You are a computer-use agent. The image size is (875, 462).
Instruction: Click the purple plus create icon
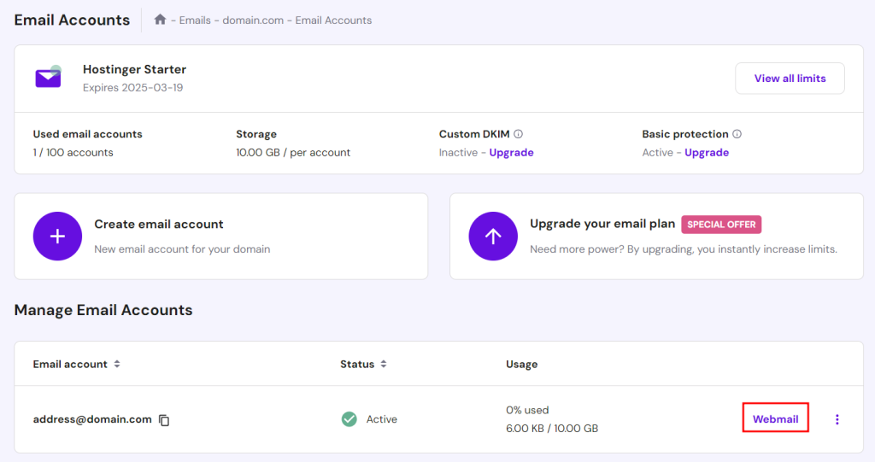(57, 237)
